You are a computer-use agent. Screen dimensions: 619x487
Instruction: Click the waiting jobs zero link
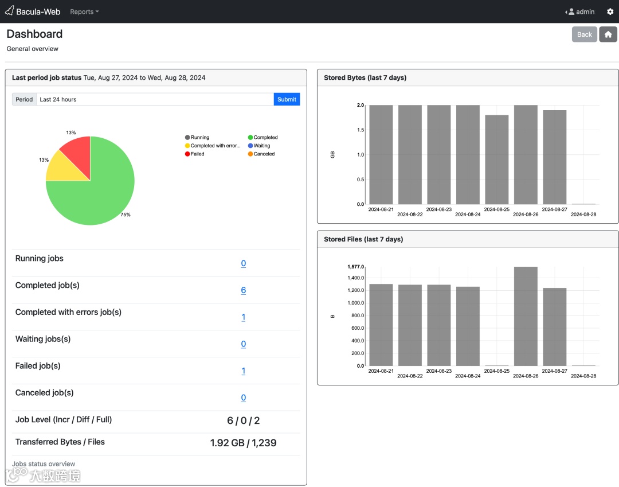243,344
